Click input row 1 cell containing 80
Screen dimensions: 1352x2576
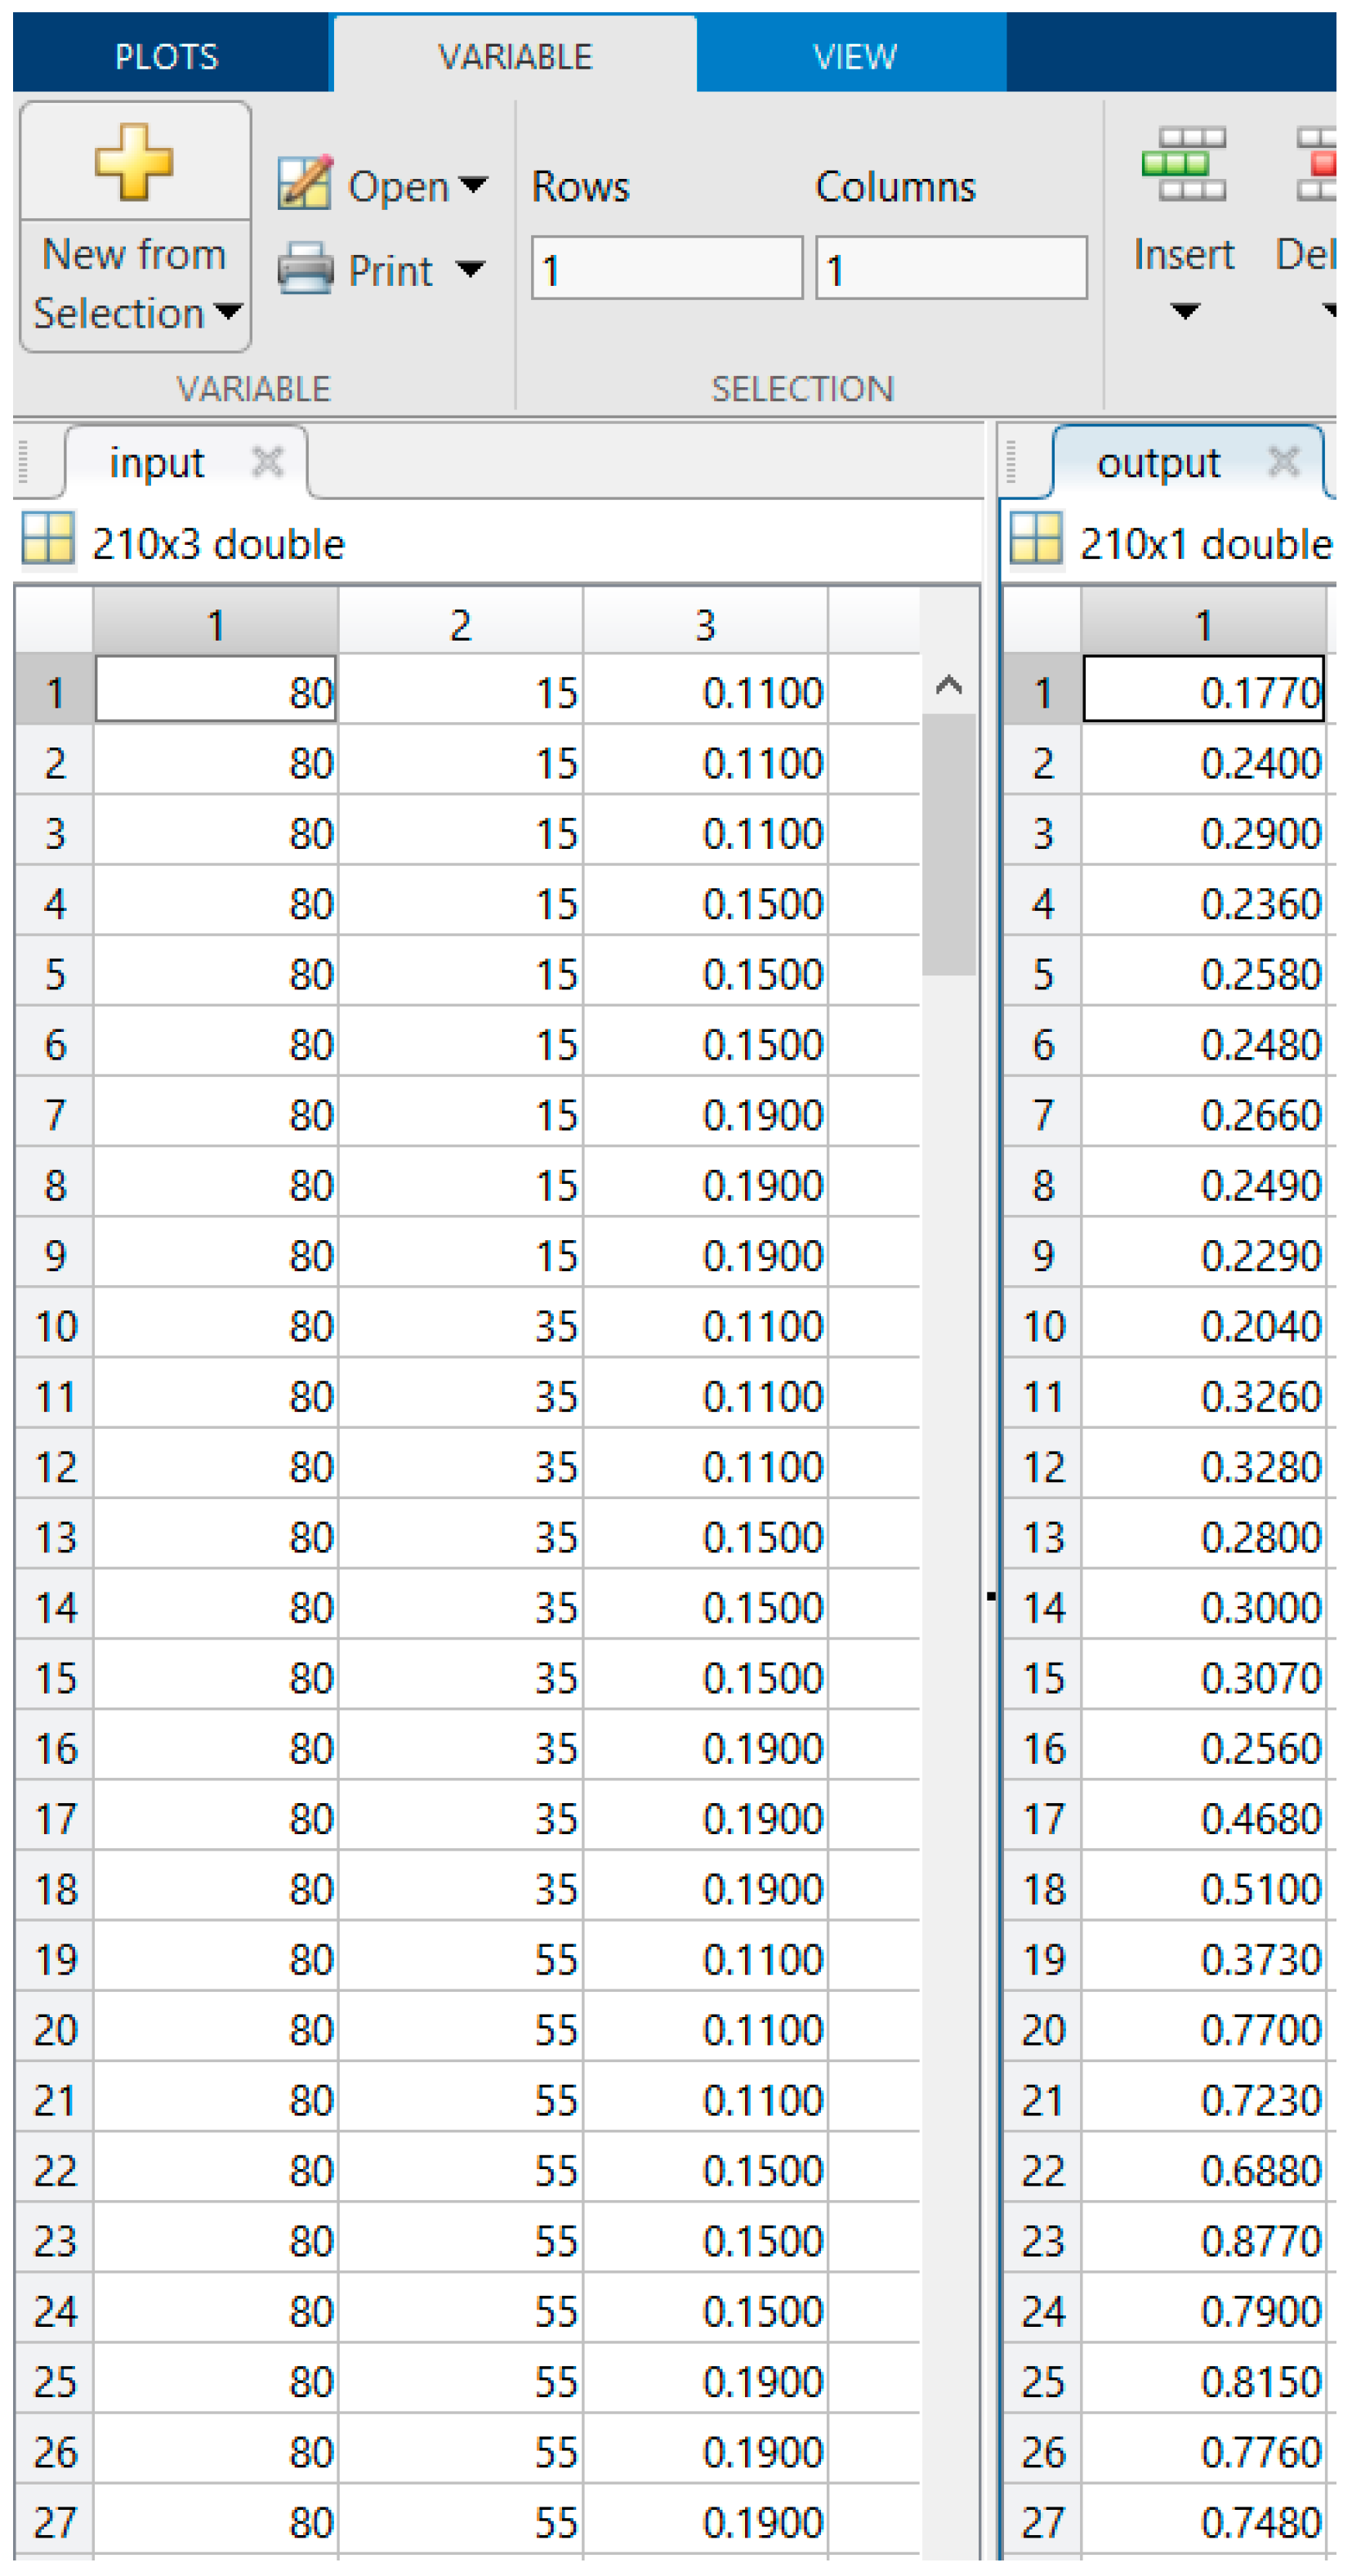coord(216,690)
